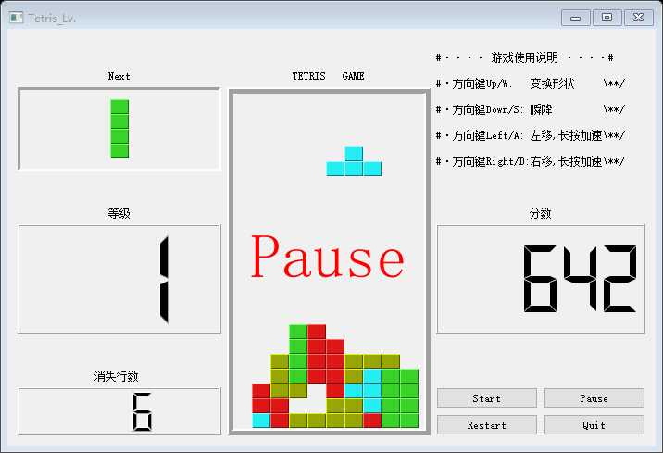Click the Pause button
The width and height of the screenshot is (663, 453).
[x=594, y=398]
